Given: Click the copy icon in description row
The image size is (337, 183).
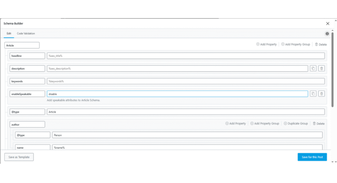Looking at the screenshot, I should [x=313, y=69].
